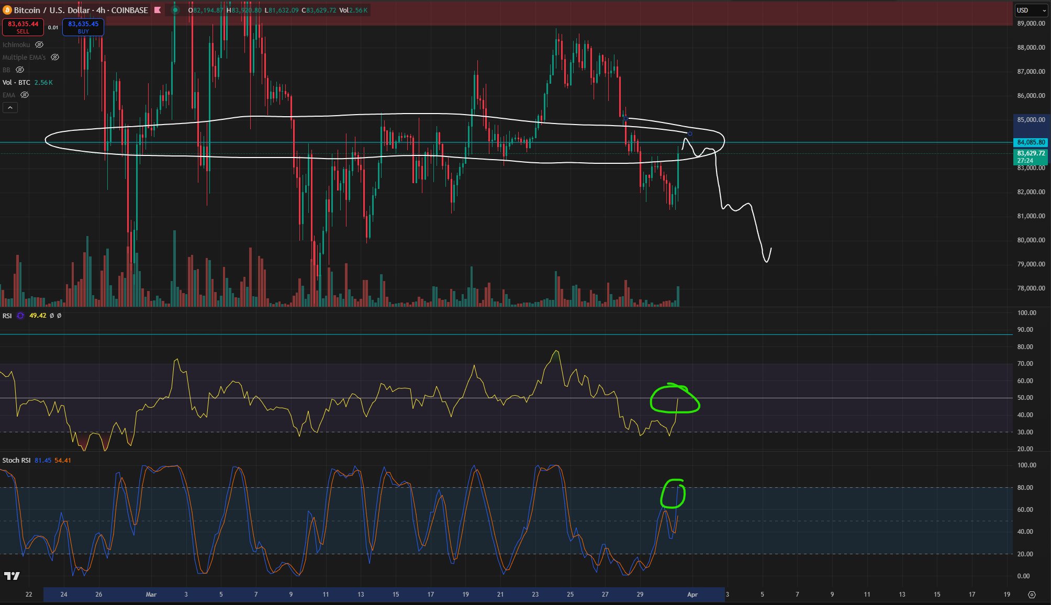The image size is (1051, 605).
Task: Collapse the indicator legend with chevron
Action: tap(10, 108)
